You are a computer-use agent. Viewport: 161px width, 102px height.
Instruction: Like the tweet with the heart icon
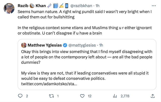tap(82, 96)
